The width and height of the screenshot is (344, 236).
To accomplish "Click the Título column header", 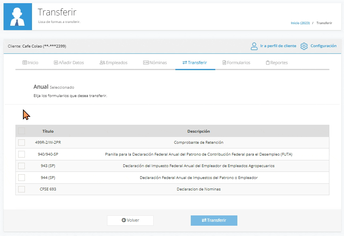I will [48, 131].
